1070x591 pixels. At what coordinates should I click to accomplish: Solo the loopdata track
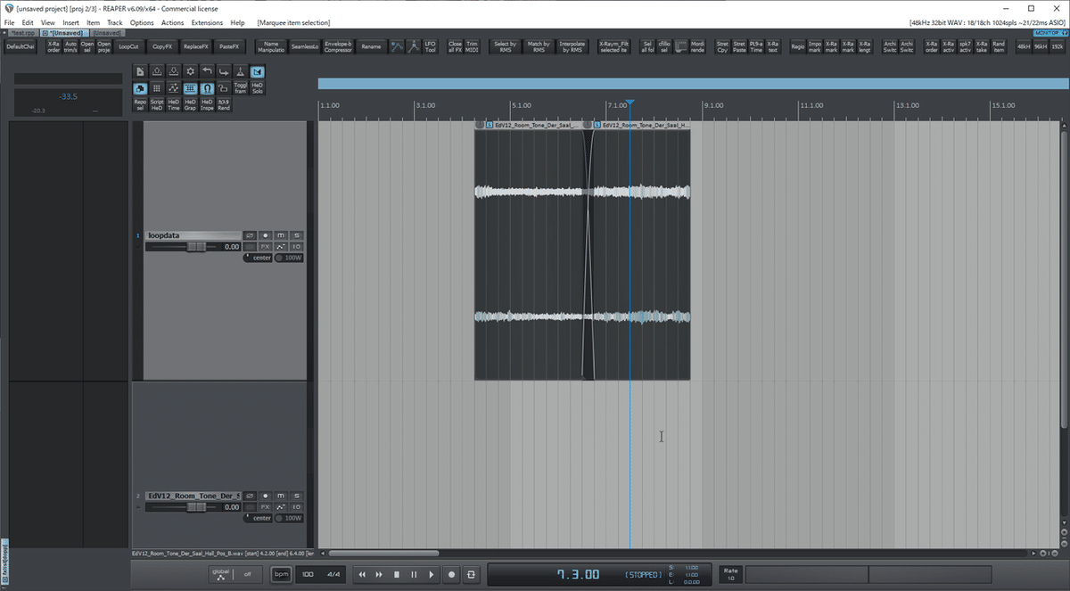[x=297, y=235]
